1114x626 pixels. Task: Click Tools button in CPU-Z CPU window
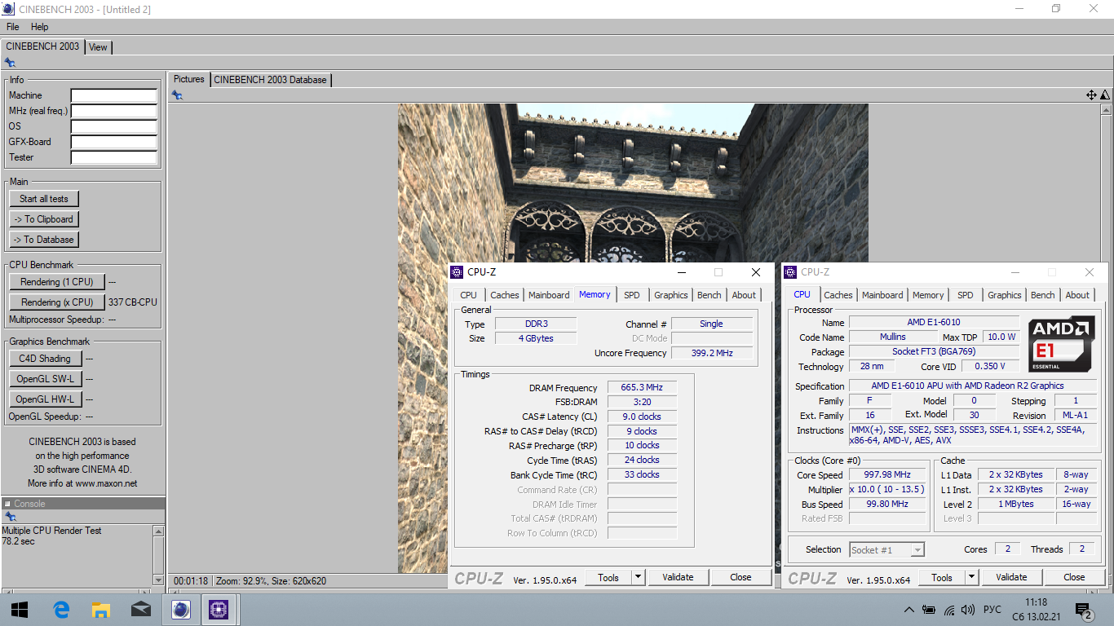942,577
